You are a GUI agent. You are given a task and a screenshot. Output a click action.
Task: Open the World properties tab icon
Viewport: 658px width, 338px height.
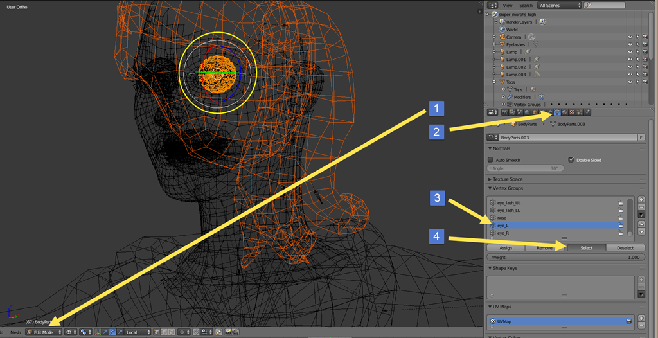pos(527,112)
